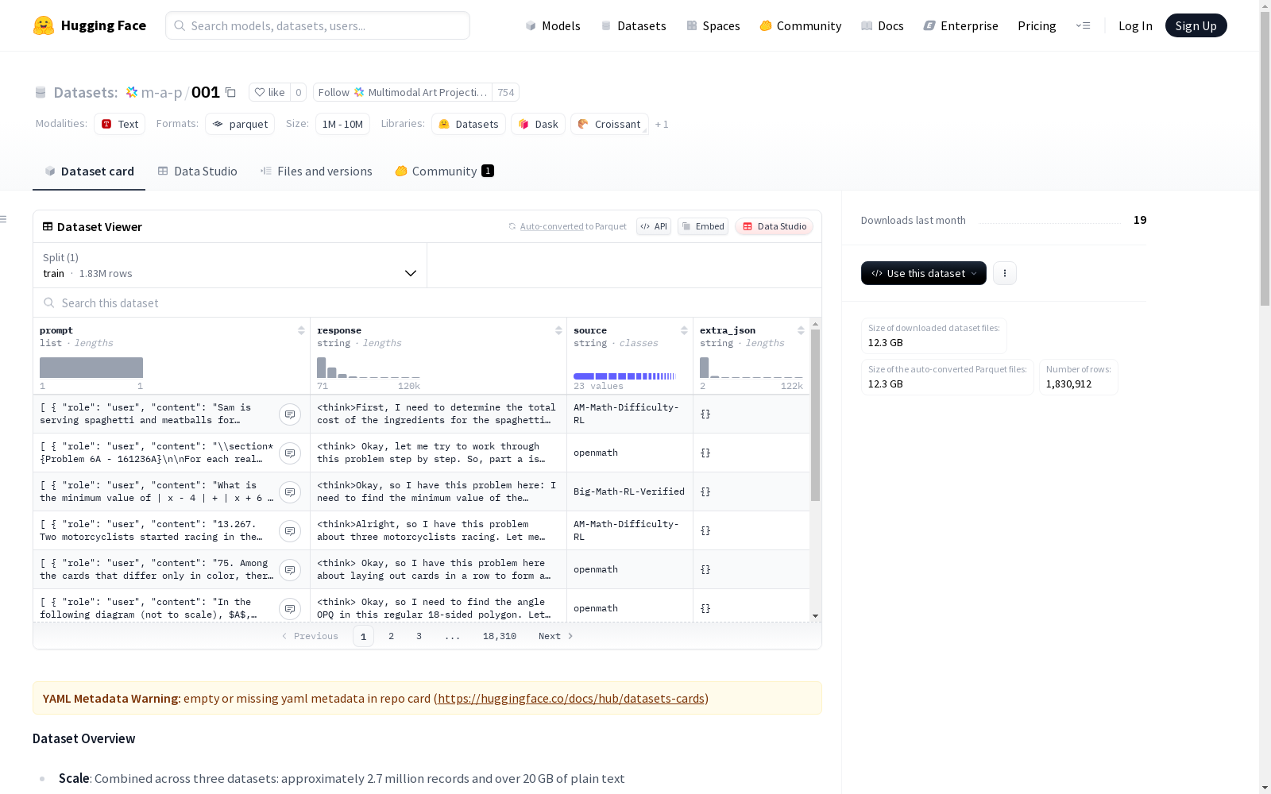Click the extra_json lengths histogram
Screen dimensions: 1271x794
click(751, 368)
